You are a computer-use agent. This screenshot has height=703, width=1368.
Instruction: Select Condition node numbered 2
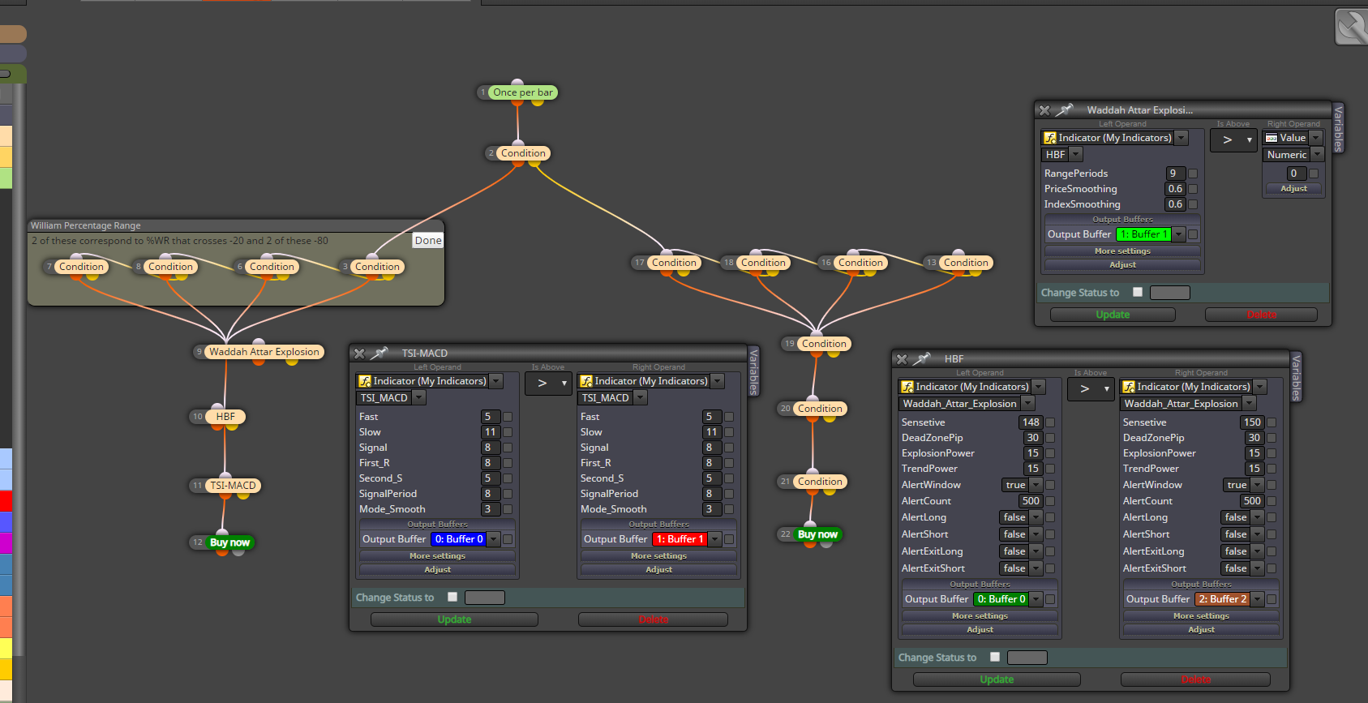click(523, 153)
